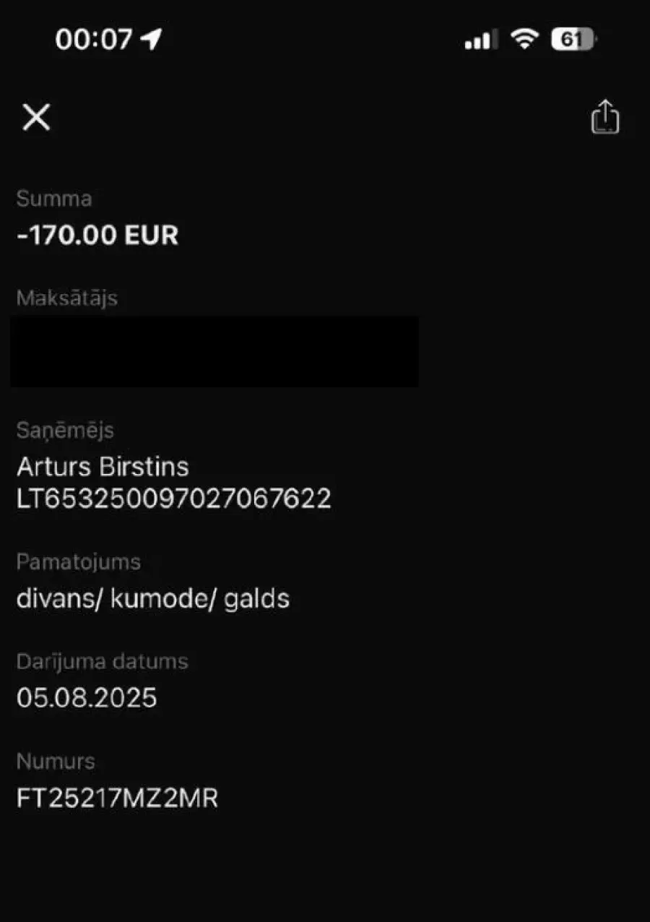Tap the redacted payer block
Viewport: 650px width, 922px height.
point(214,351)
